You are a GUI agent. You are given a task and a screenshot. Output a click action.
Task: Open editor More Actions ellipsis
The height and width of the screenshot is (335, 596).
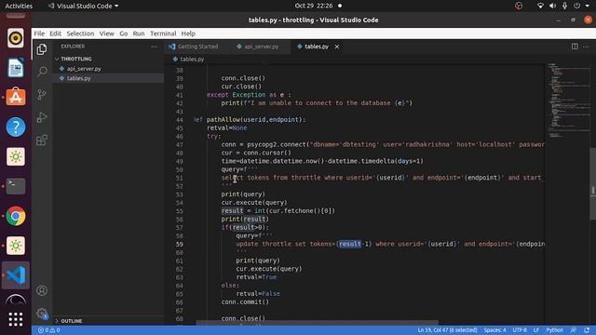tap(586, 47)
